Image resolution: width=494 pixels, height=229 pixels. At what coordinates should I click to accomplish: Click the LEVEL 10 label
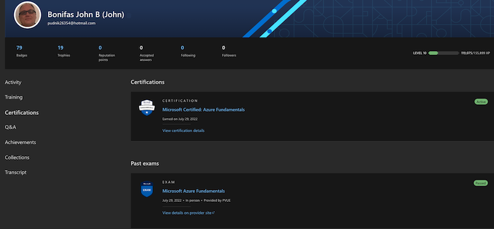click(x=420, y=53)
